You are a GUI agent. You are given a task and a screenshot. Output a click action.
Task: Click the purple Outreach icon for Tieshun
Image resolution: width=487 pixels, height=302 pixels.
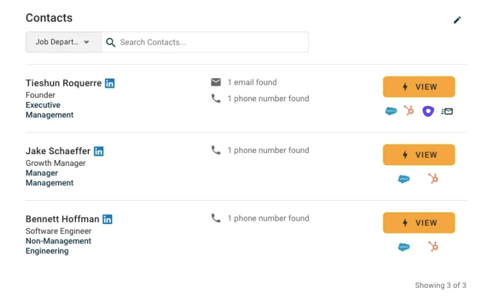point(428,111)
